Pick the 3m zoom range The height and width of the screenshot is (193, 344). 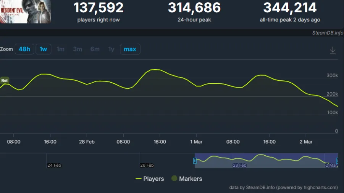(78, 49)
